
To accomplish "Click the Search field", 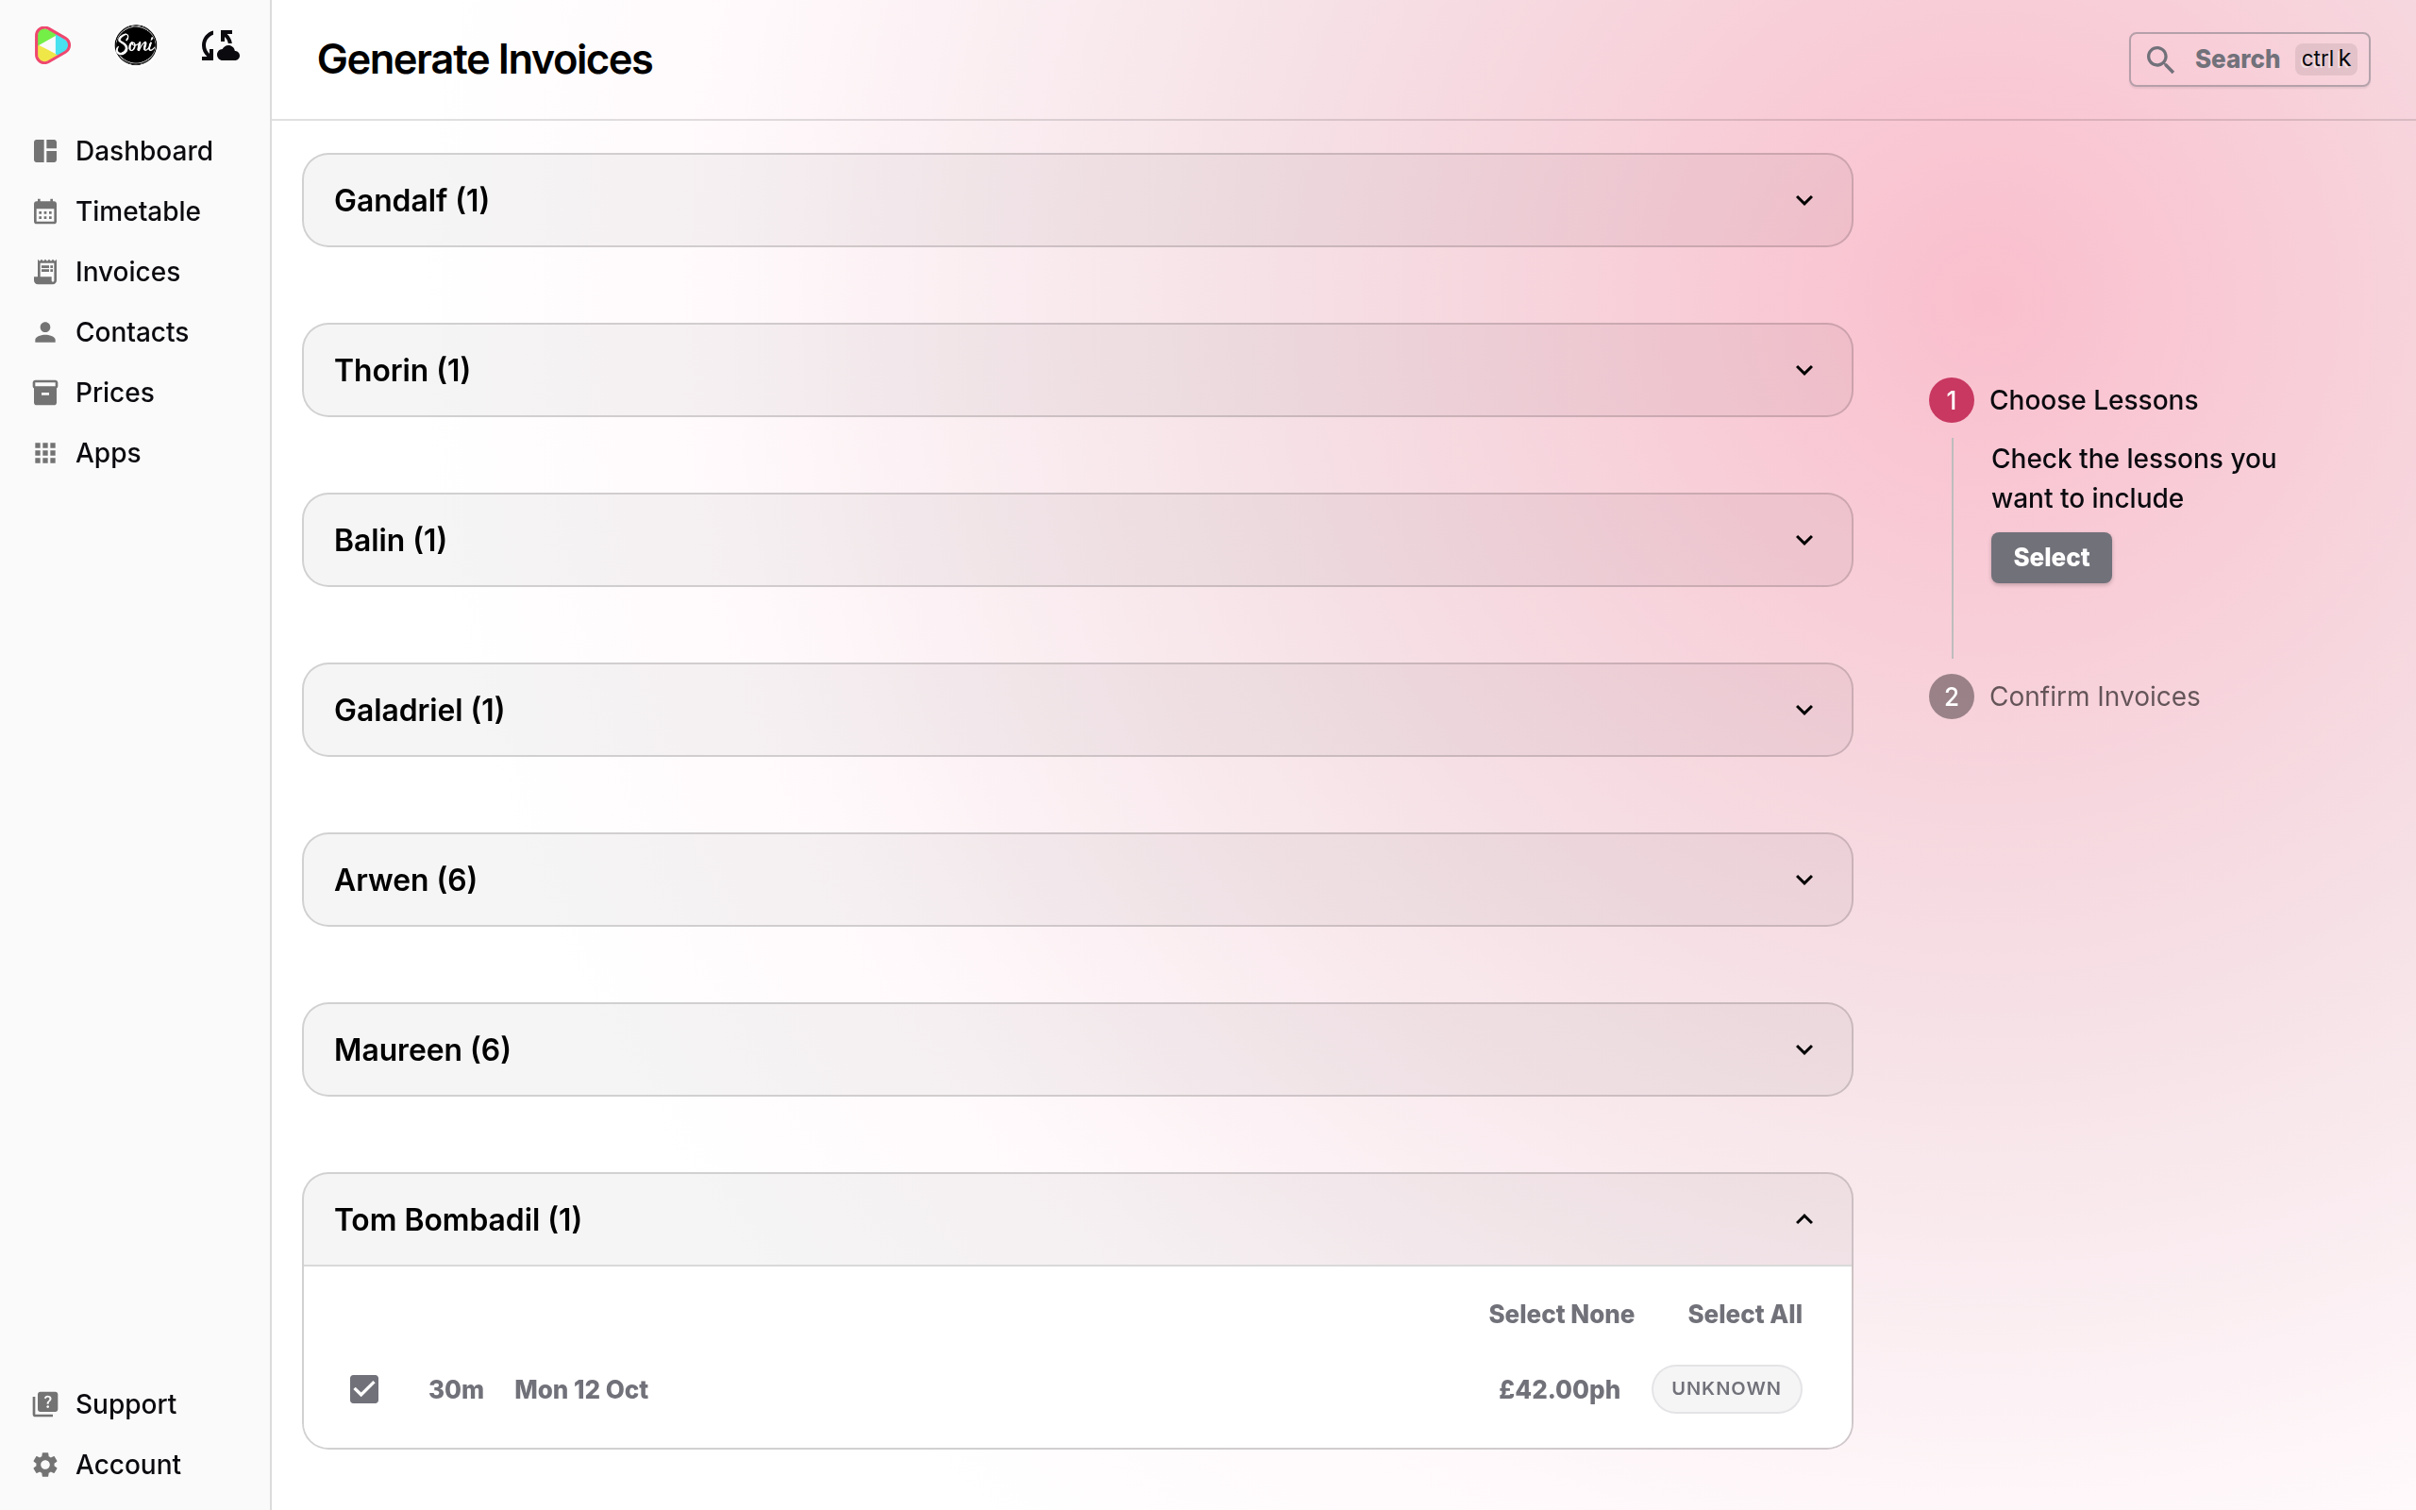I will click(2248, 59).
